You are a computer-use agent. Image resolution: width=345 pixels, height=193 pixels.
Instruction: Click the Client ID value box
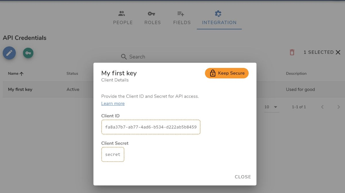pyautogui.click(x=151, y=127)
